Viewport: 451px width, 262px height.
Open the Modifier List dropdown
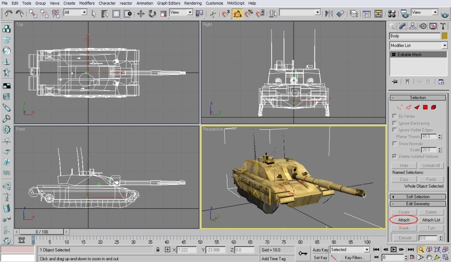pyautogui.click(x=444, y=46)
